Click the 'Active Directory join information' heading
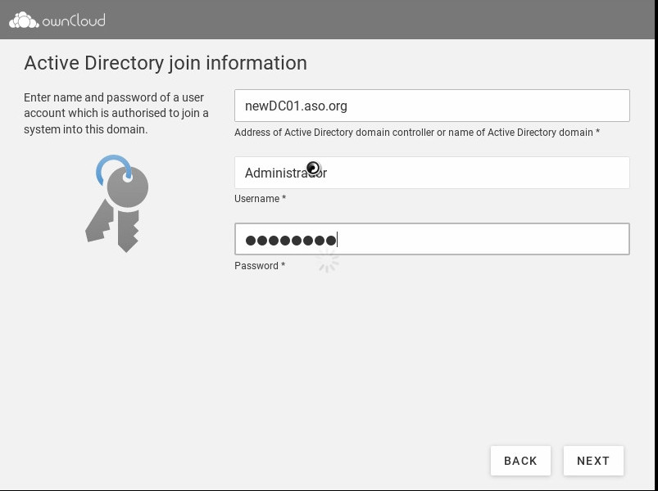This screenshot has width=658, height=491. tap(166, 63)
